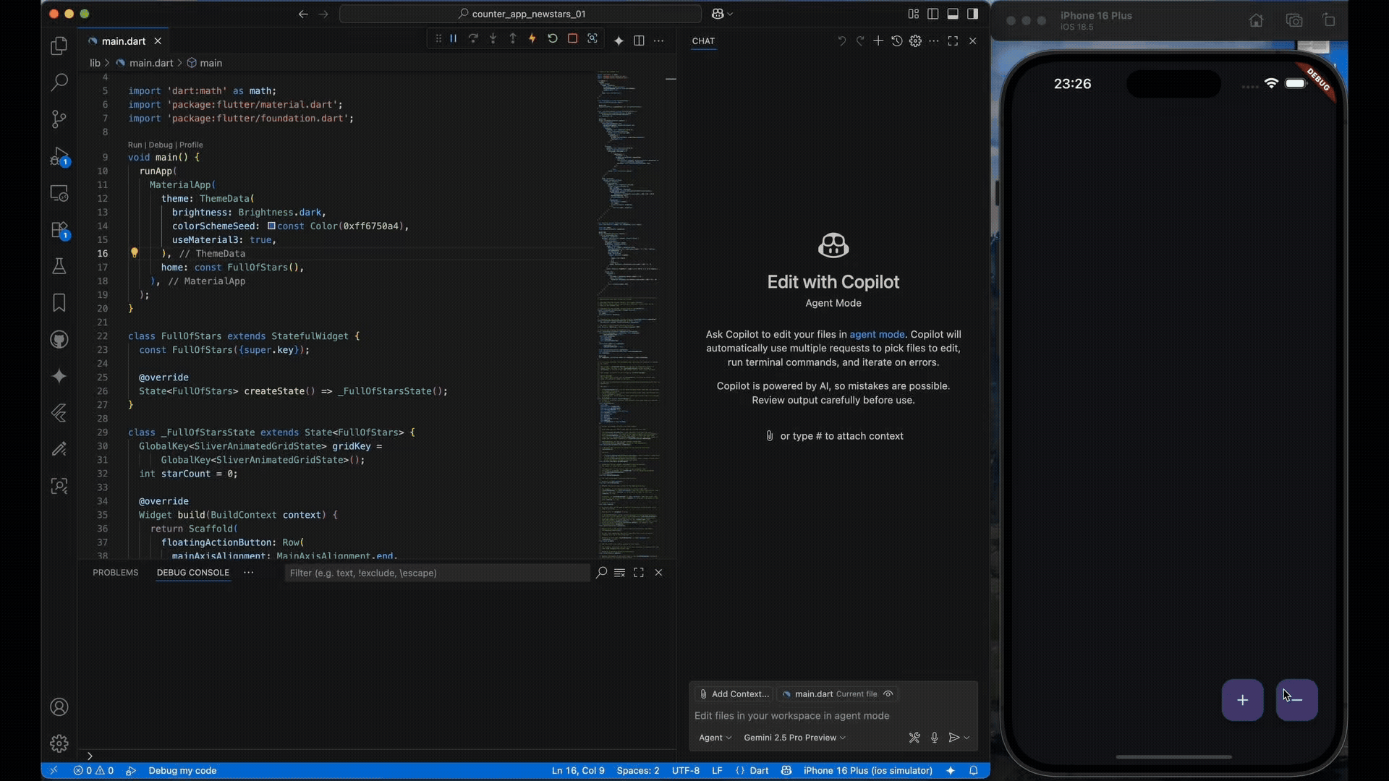Toggle the secondary side bar panel
This screenshot has height=781, width=1389.
(x=974, y=13)
